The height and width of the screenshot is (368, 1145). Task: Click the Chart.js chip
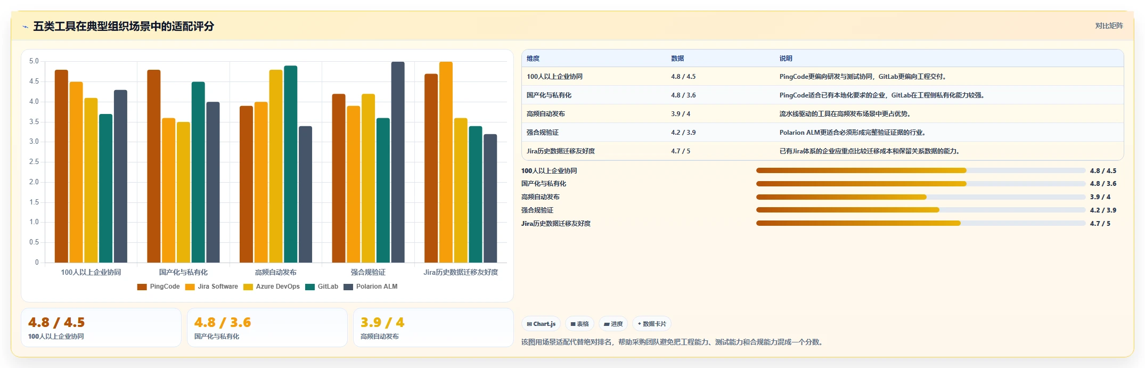coord(541,324)
